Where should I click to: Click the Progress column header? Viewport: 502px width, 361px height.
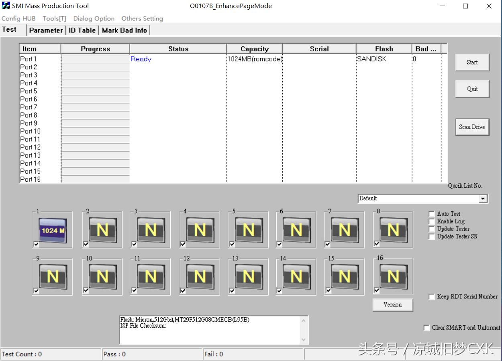pyautogui.click(x=96, y=49)
